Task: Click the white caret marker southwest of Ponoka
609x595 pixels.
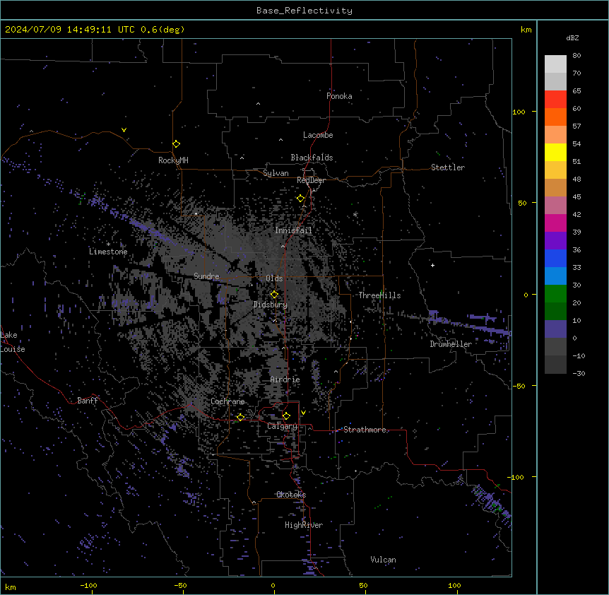Action: click(258, 104)
